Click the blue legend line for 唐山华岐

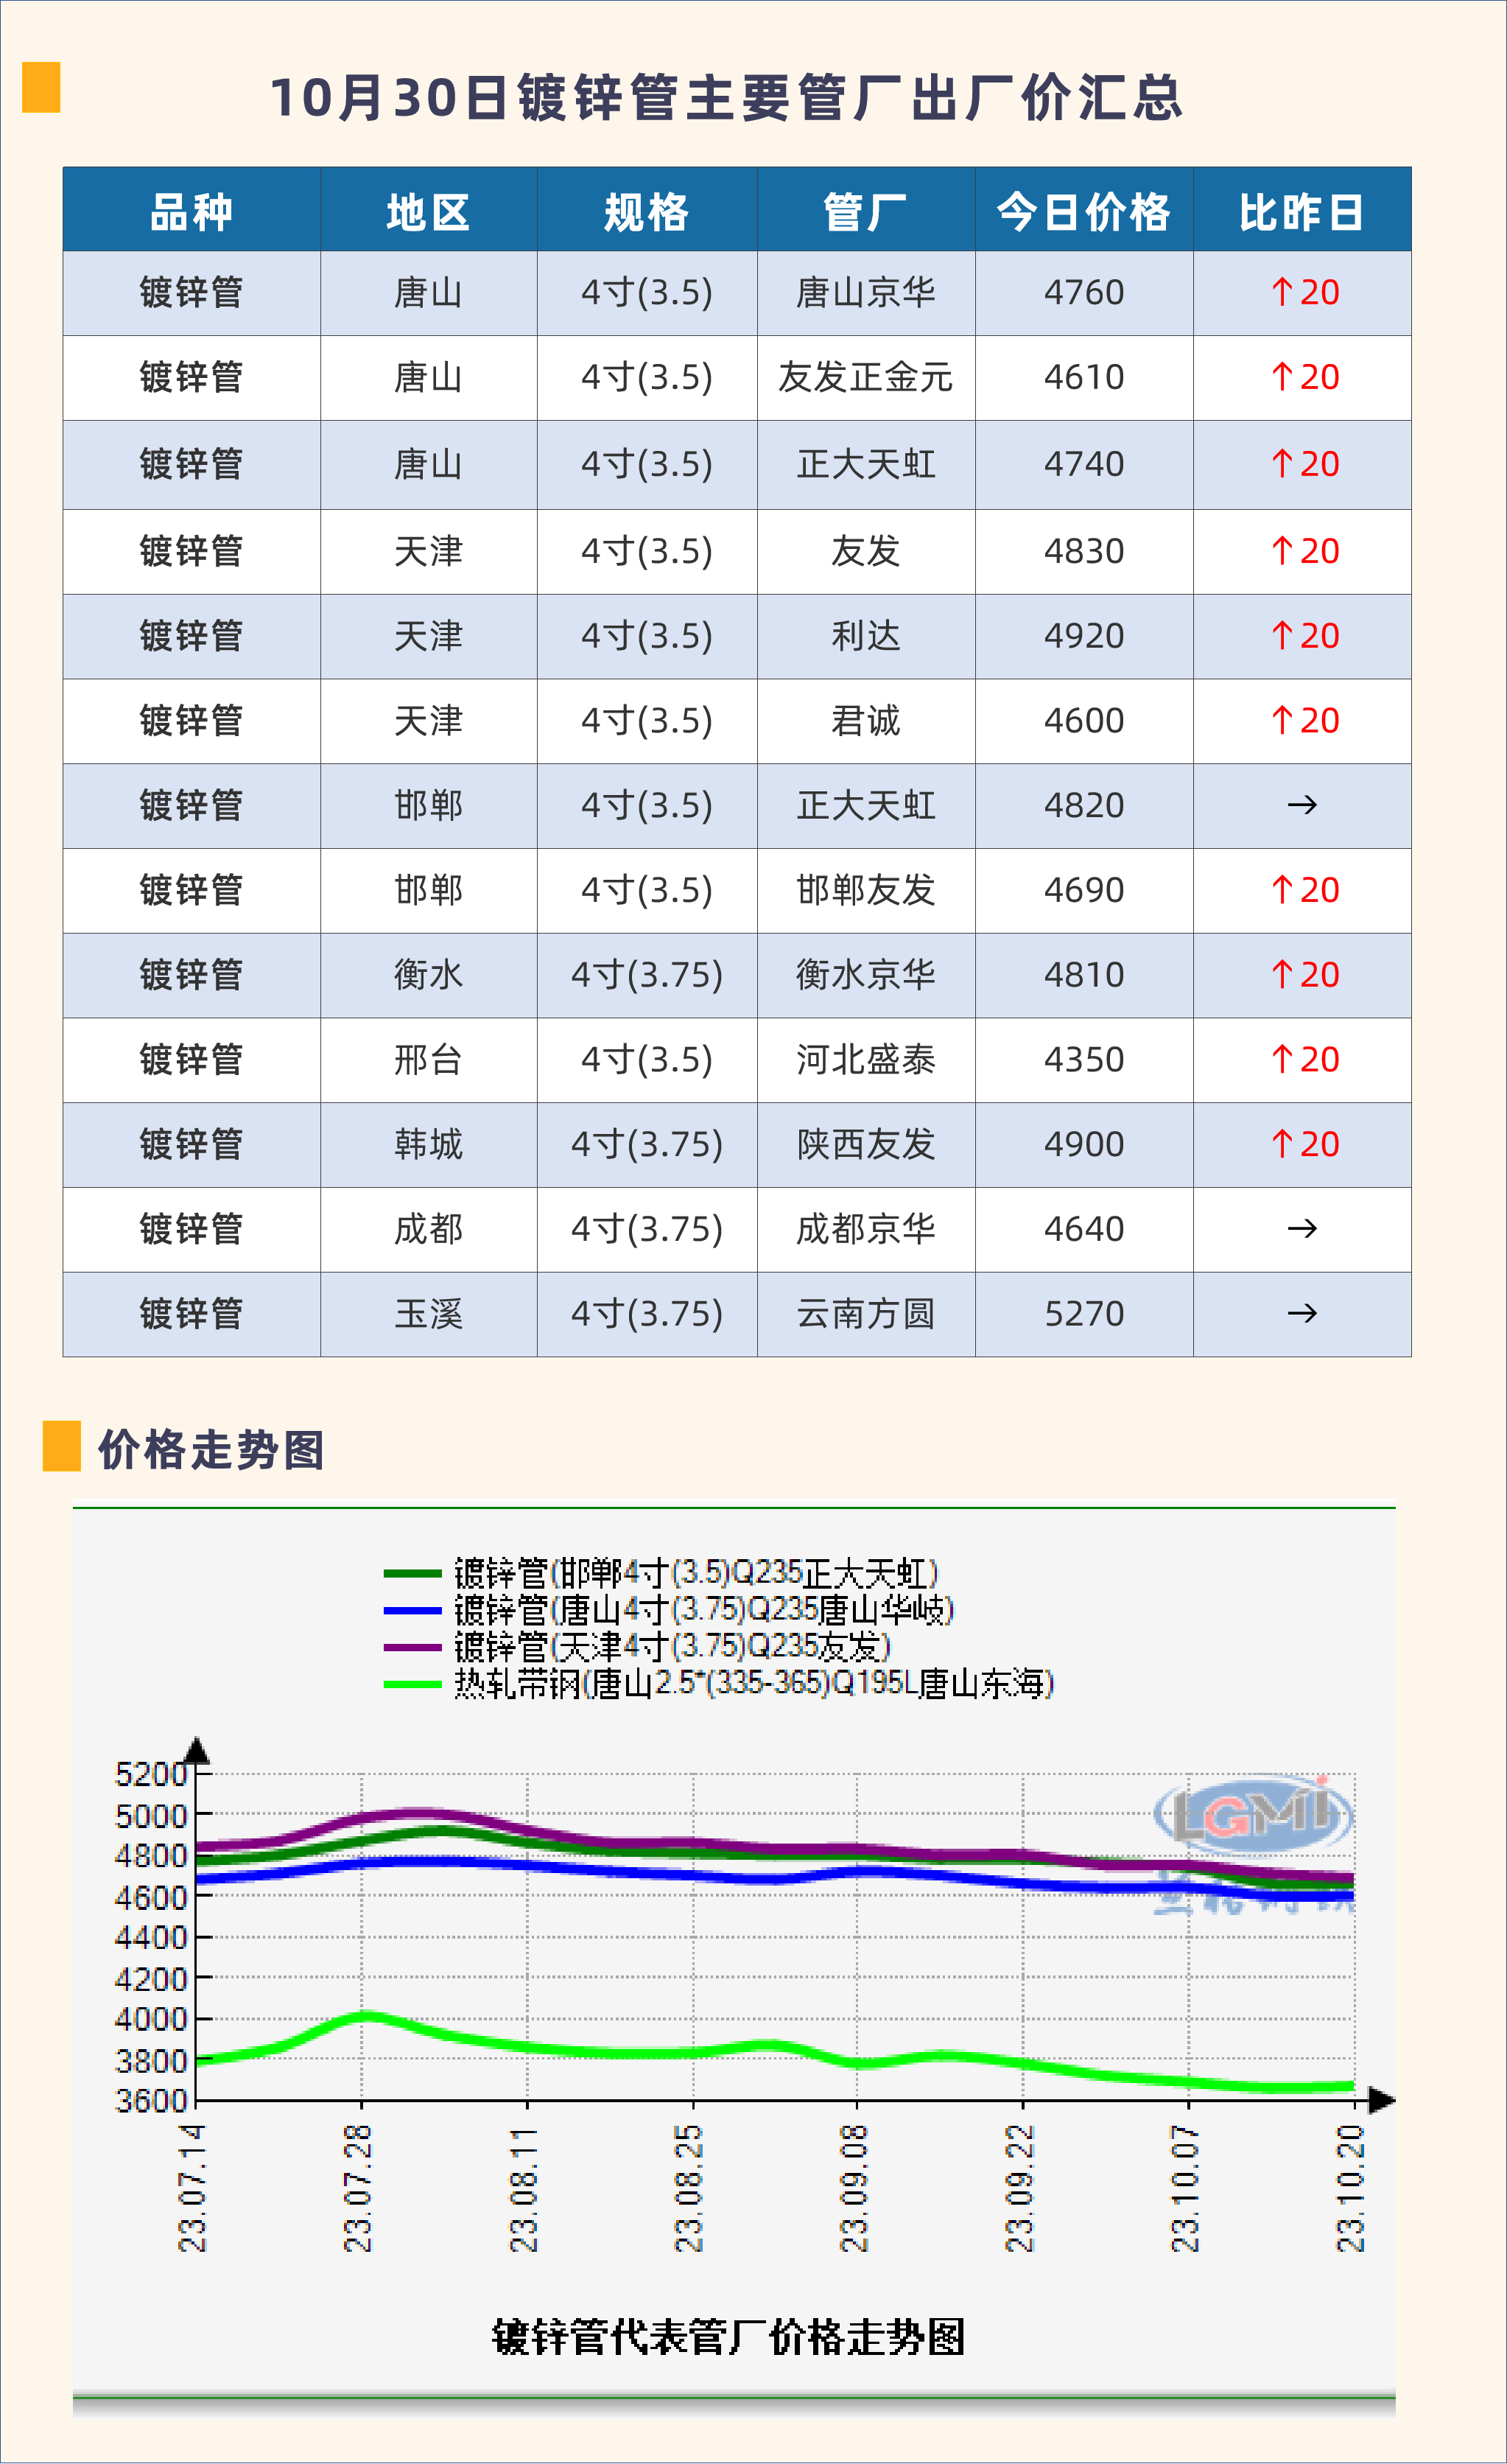[412, 1611]
